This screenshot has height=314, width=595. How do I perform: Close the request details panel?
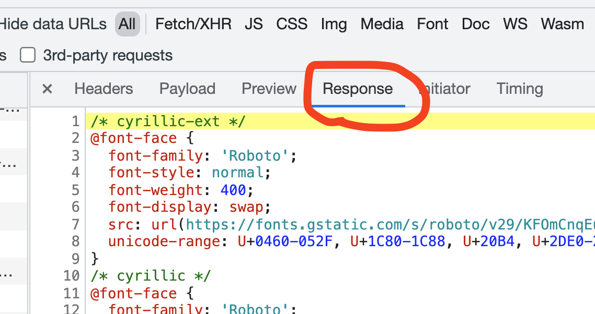[x=47, y=89]
